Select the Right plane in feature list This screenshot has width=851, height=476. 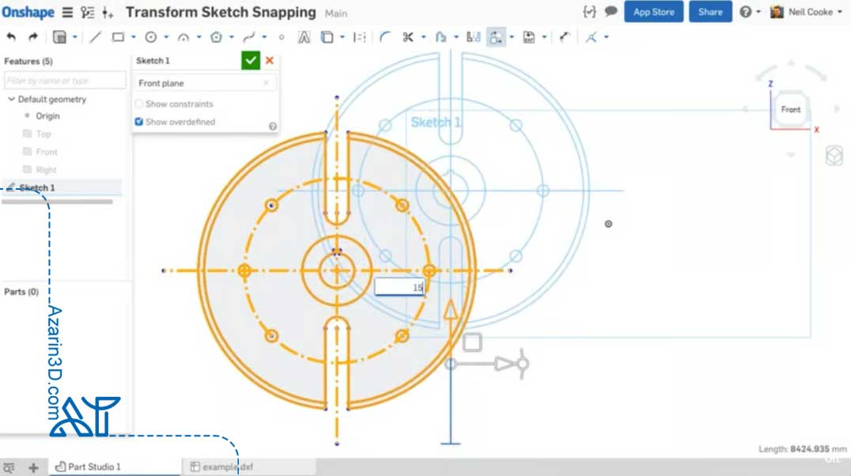(46, 170)
